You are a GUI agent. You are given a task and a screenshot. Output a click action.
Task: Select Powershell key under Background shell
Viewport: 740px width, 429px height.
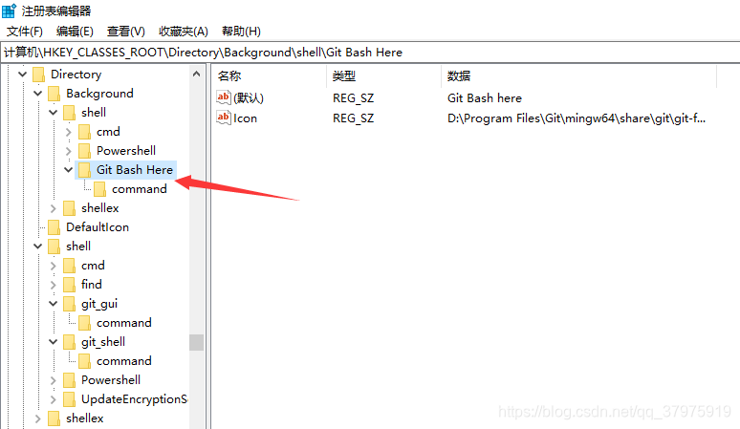(x=126, y=150)
